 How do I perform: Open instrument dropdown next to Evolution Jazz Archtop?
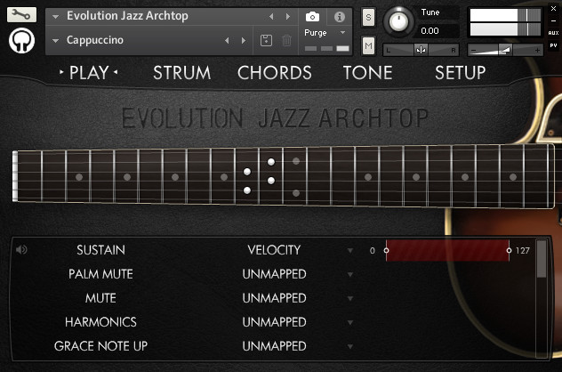pos(55,17)
